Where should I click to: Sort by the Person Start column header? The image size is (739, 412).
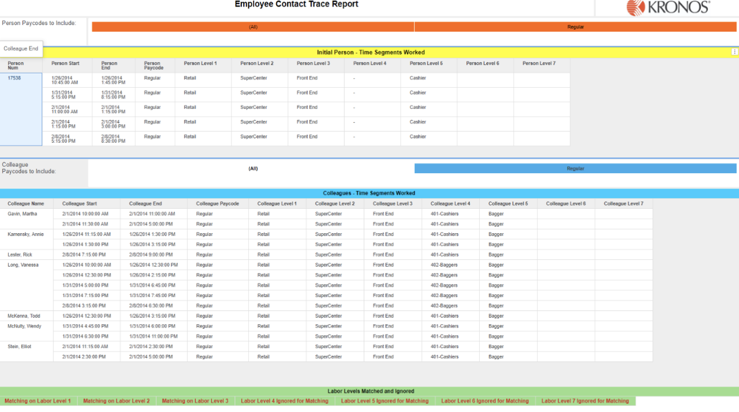tap(65, 64)
